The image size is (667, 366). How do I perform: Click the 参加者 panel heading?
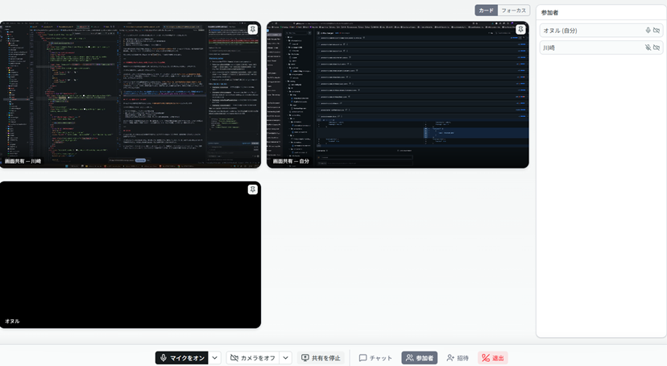pos(549,13)
